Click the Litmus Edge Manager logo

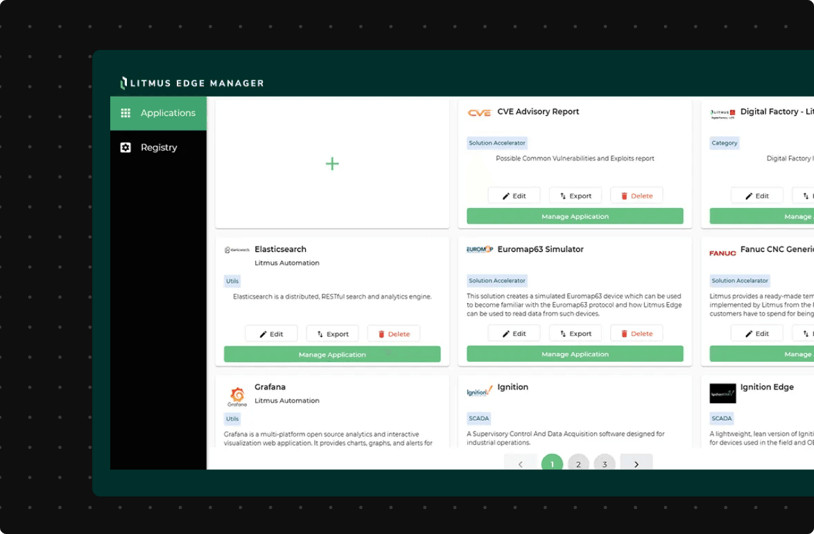(x=192, y=83)
